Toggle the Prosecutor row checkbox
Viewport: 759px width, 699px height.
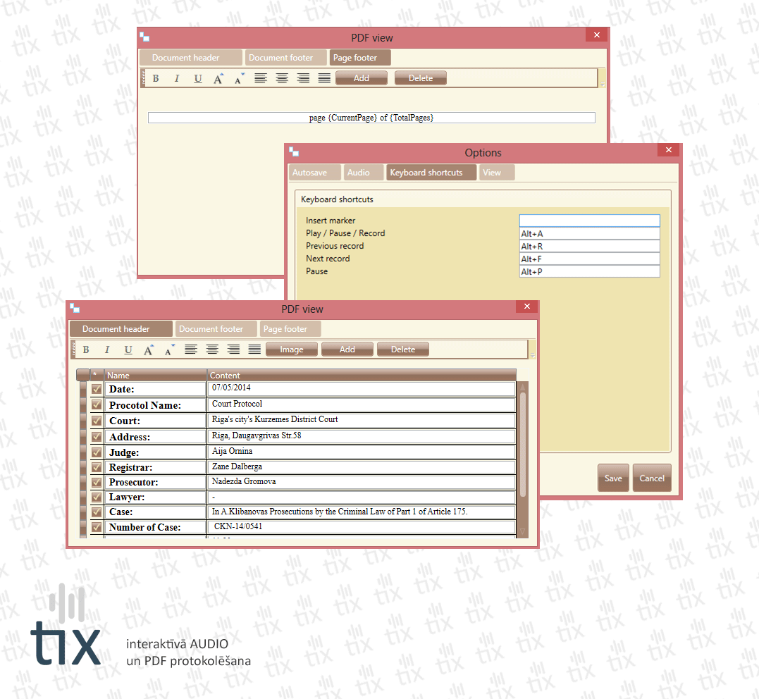[97, 483]
